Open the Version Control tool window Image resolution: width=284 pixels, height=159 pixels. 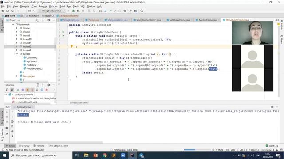coord(58,146)
